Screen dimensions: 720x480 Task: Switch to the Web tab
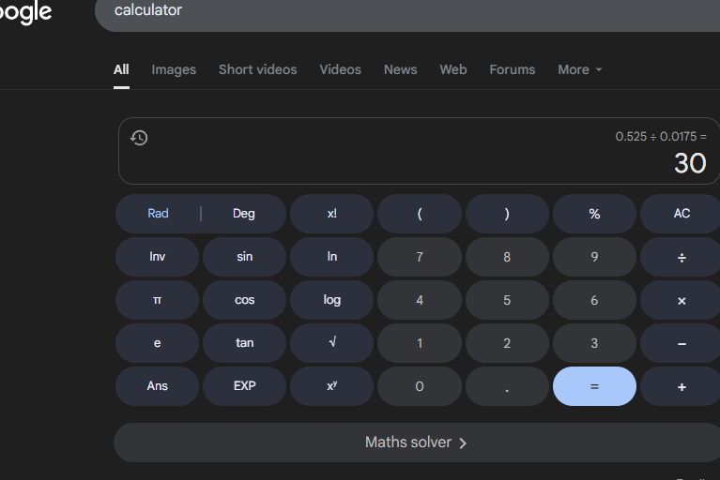pos(453,69)
